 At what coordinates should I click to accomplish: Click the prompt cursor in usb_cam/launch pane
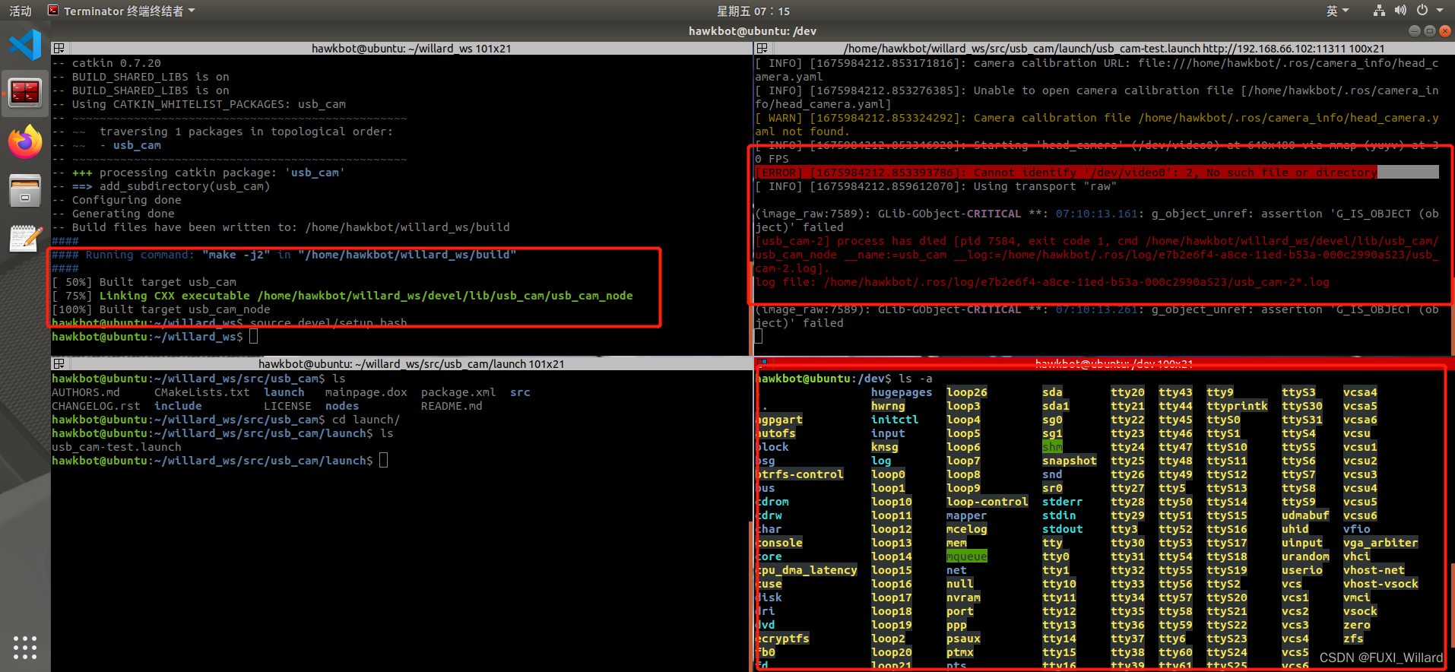pyautogui.click(x=383, y=460)
